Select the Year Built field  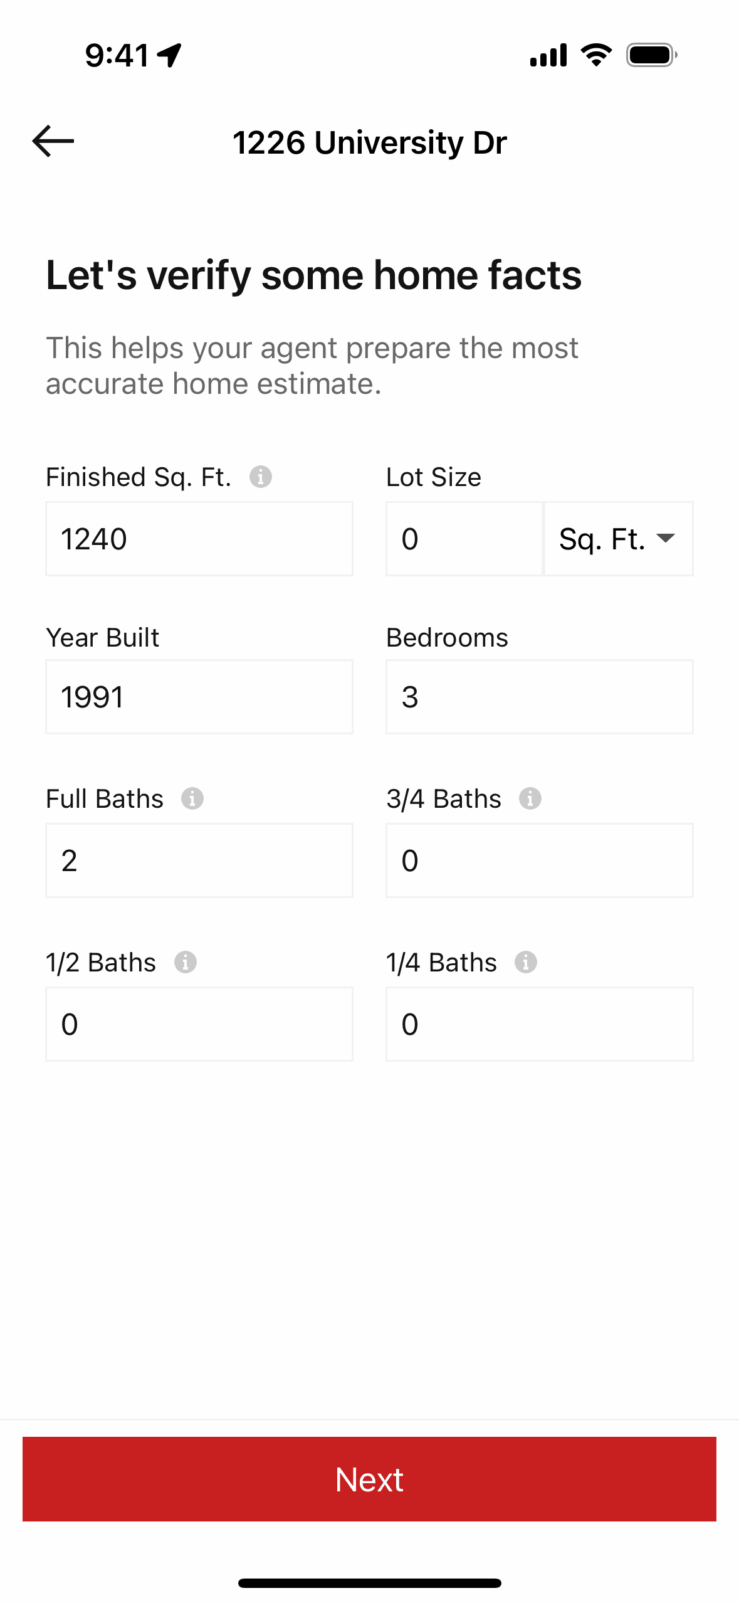tap(199, 697)
